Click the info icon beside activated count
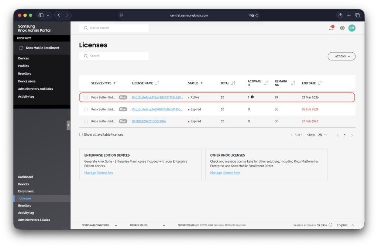The image size is (378, 247). 252,97
